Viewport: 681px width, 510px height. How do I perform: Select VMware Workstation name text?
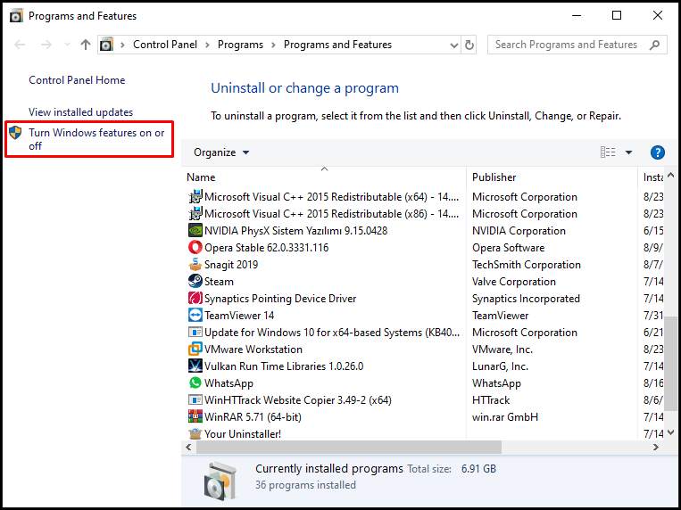(x=253, y=350)
